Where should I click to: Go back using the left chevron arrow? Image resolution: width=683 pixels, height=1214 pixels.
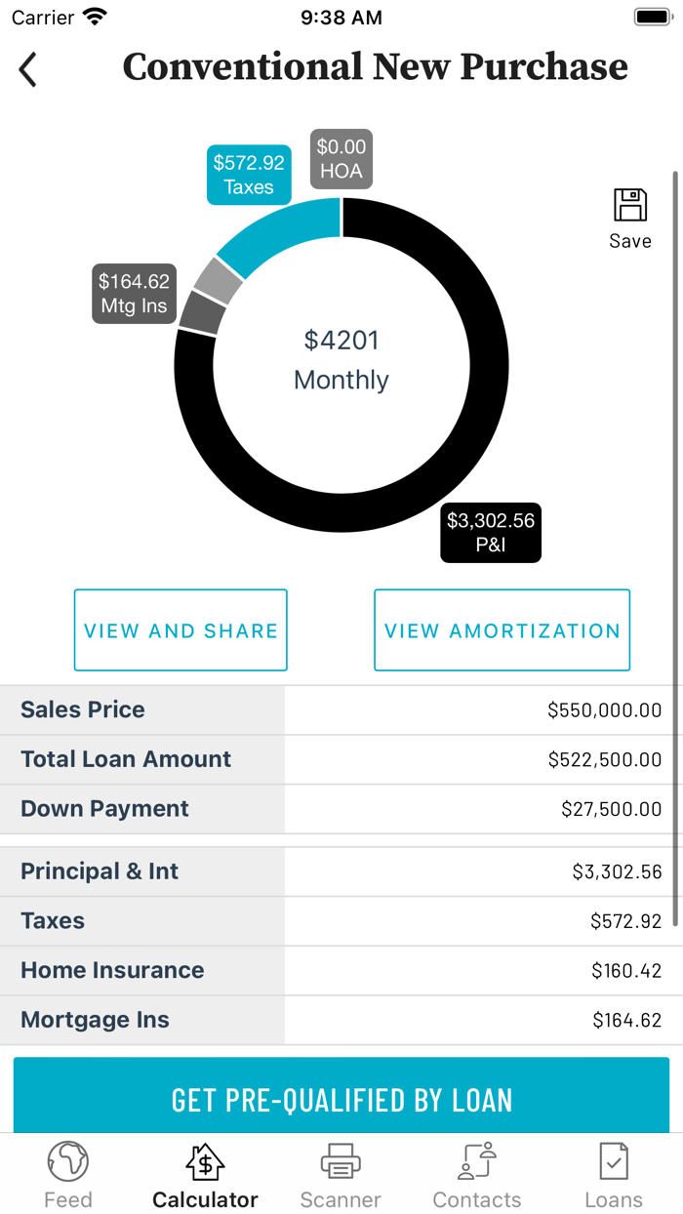click(x=26, y=69)
